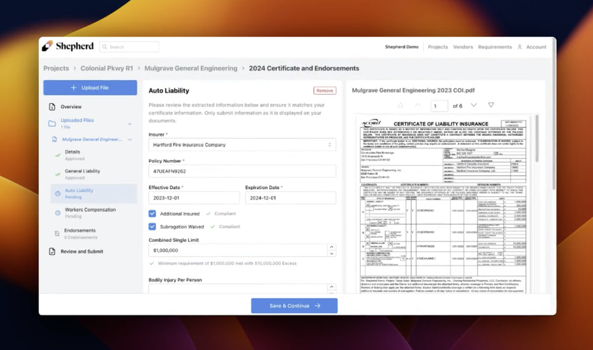
Task: Click the Upload File button
Action: 90,88
